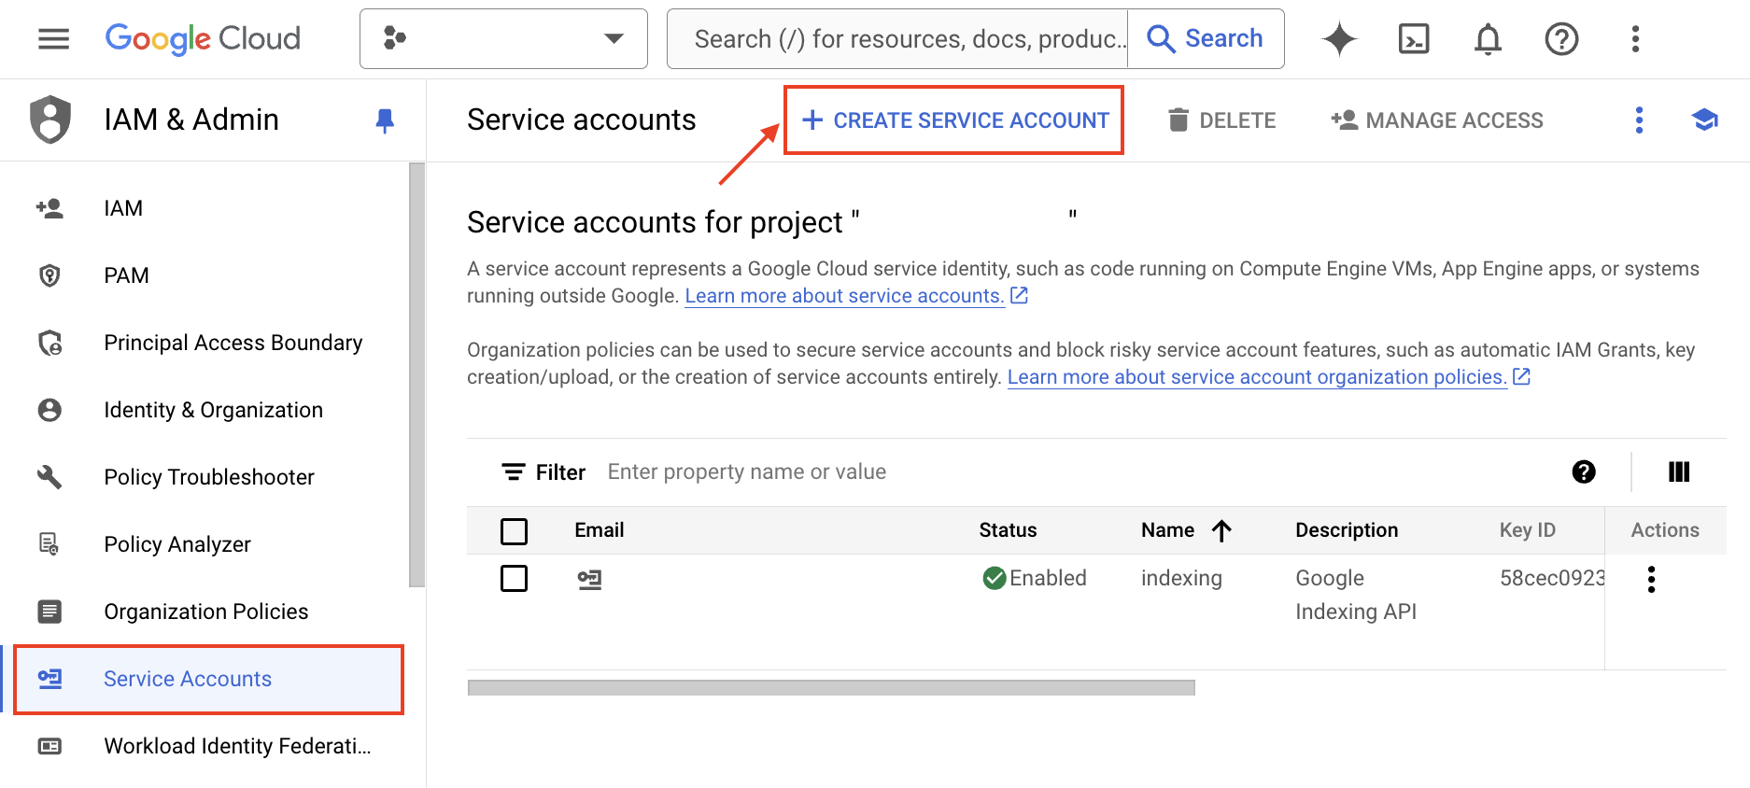Open actions menu for indexing row
This screenshot has width=1750, height=788.
pos(1651,580)
